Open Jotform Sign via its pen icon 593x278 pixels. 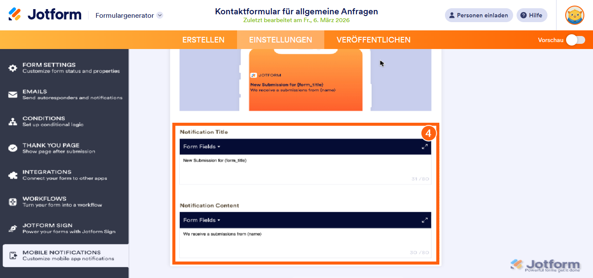(13, 228)
